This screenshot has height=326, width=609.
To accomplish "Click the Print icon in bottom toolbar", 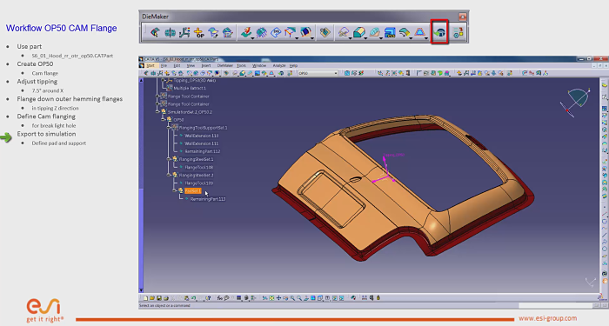I will 166,298.
